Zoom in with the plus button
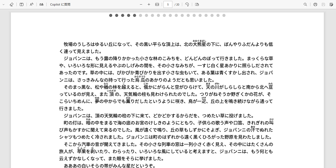 pyautogui.click(x=149, y=5)
